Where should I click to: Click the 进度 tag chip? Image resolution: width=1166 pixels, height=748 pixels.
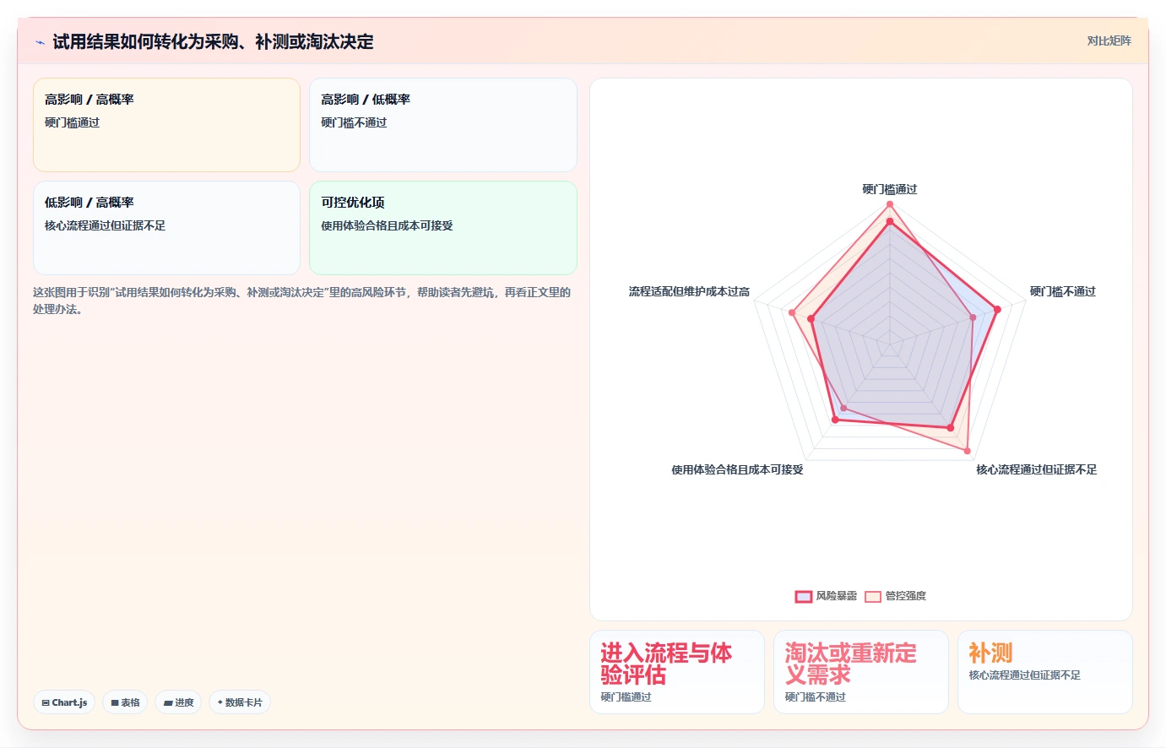point(178,702)
